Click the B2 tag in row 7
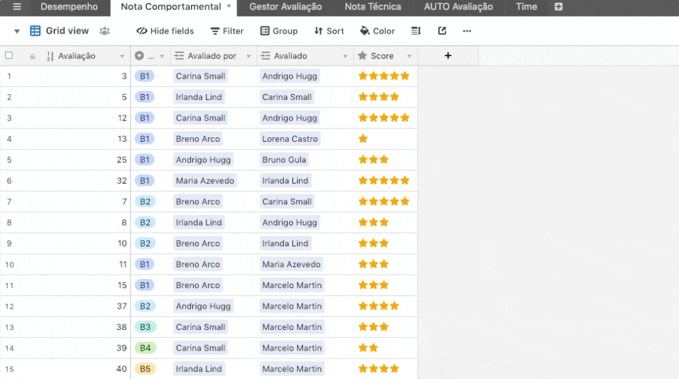Viewport: 679px width, 379px height. point(145,201)
